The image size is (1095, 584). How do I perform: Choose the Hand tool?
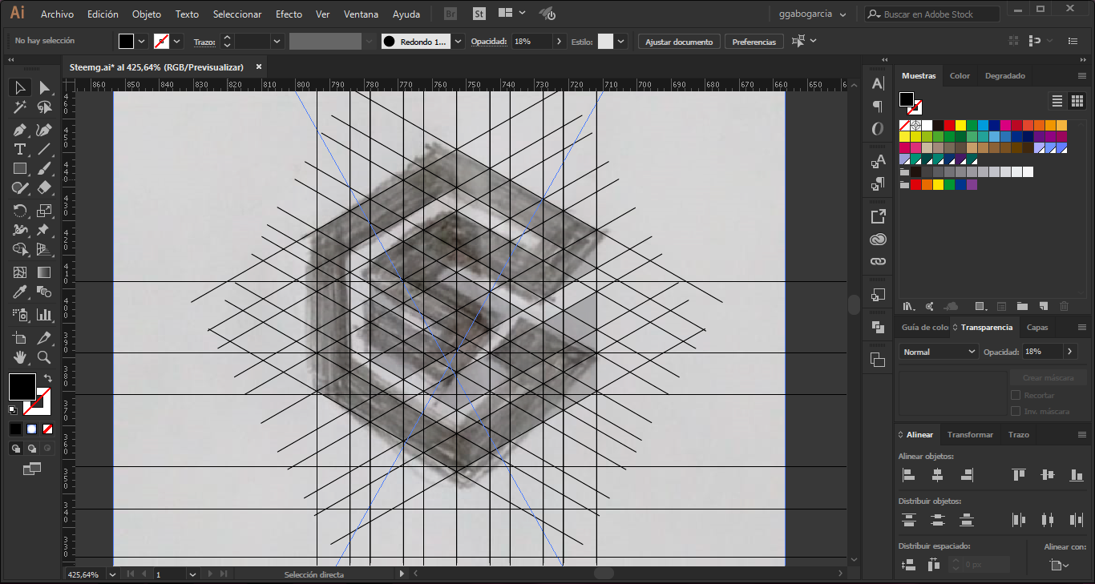[20, 357]
